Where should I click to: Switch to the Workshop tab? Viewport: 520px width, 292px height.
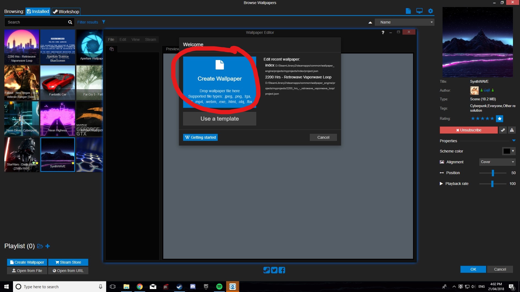(x=66, y=12)
